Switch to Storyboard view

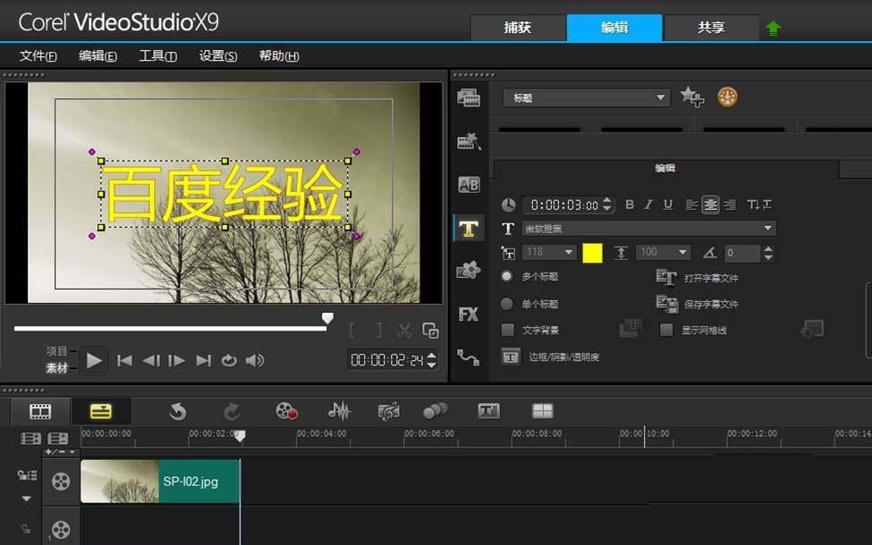coord(39,411)
